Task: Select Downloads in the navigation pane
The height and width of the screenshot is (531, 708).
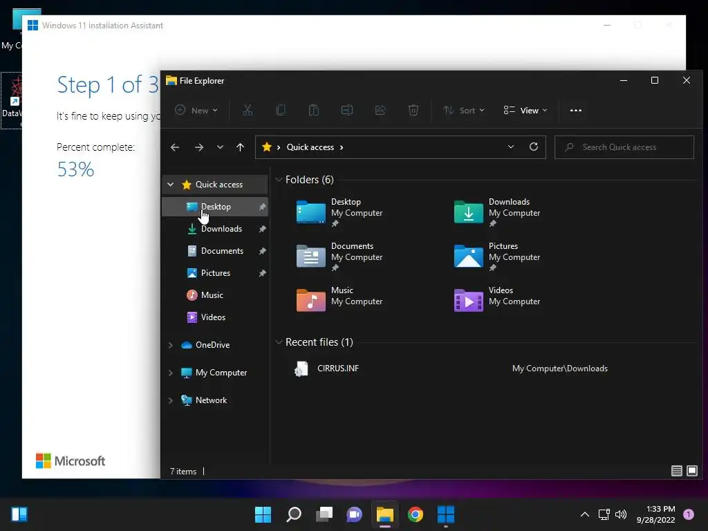Action: (215, 228)
